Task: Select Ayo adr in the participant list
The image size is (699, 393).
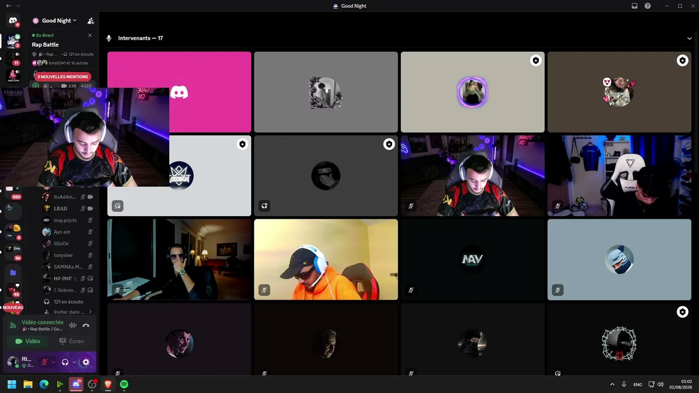Action: pos(68,232)
